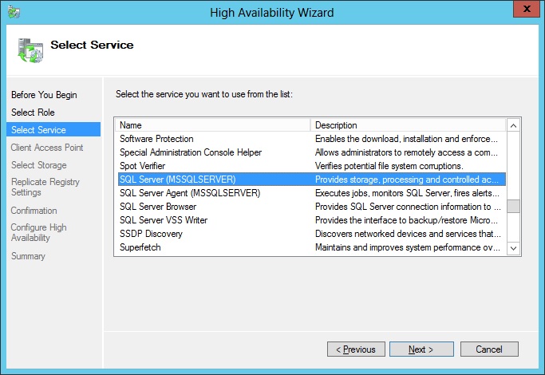The image size is (545, 375).
Task: Open the Select Storage step
Action: [38, 164]
